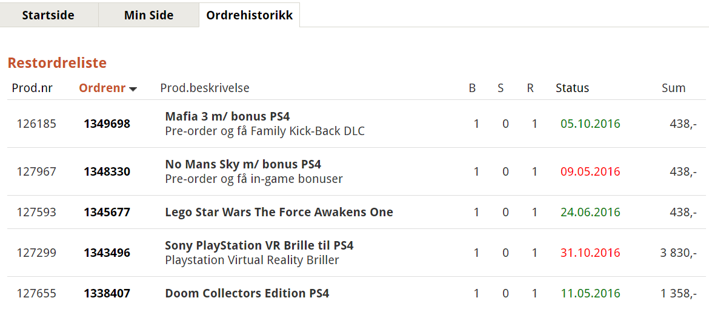Click the Sum column header
This screenshot has height=315, width=709.
[674, 88]
